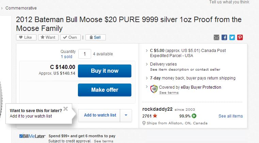Click the Buy it now button
The image size is (259, 143).
pos(104,71)
